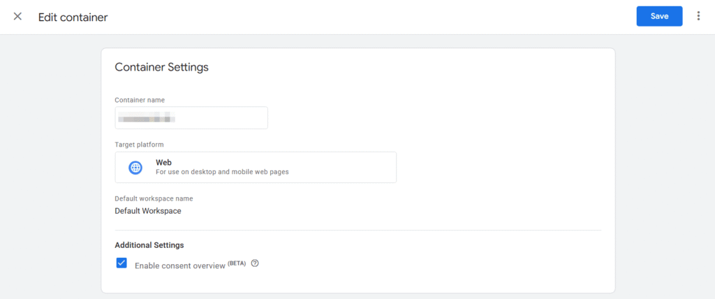Uncheck Enable consent overview checkbox
The image size is (715, 299).
pos(121,263)
